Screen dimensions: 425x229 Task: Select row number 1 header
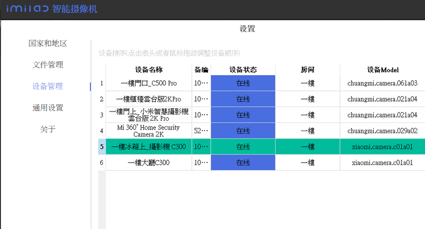tap(102, 83)
